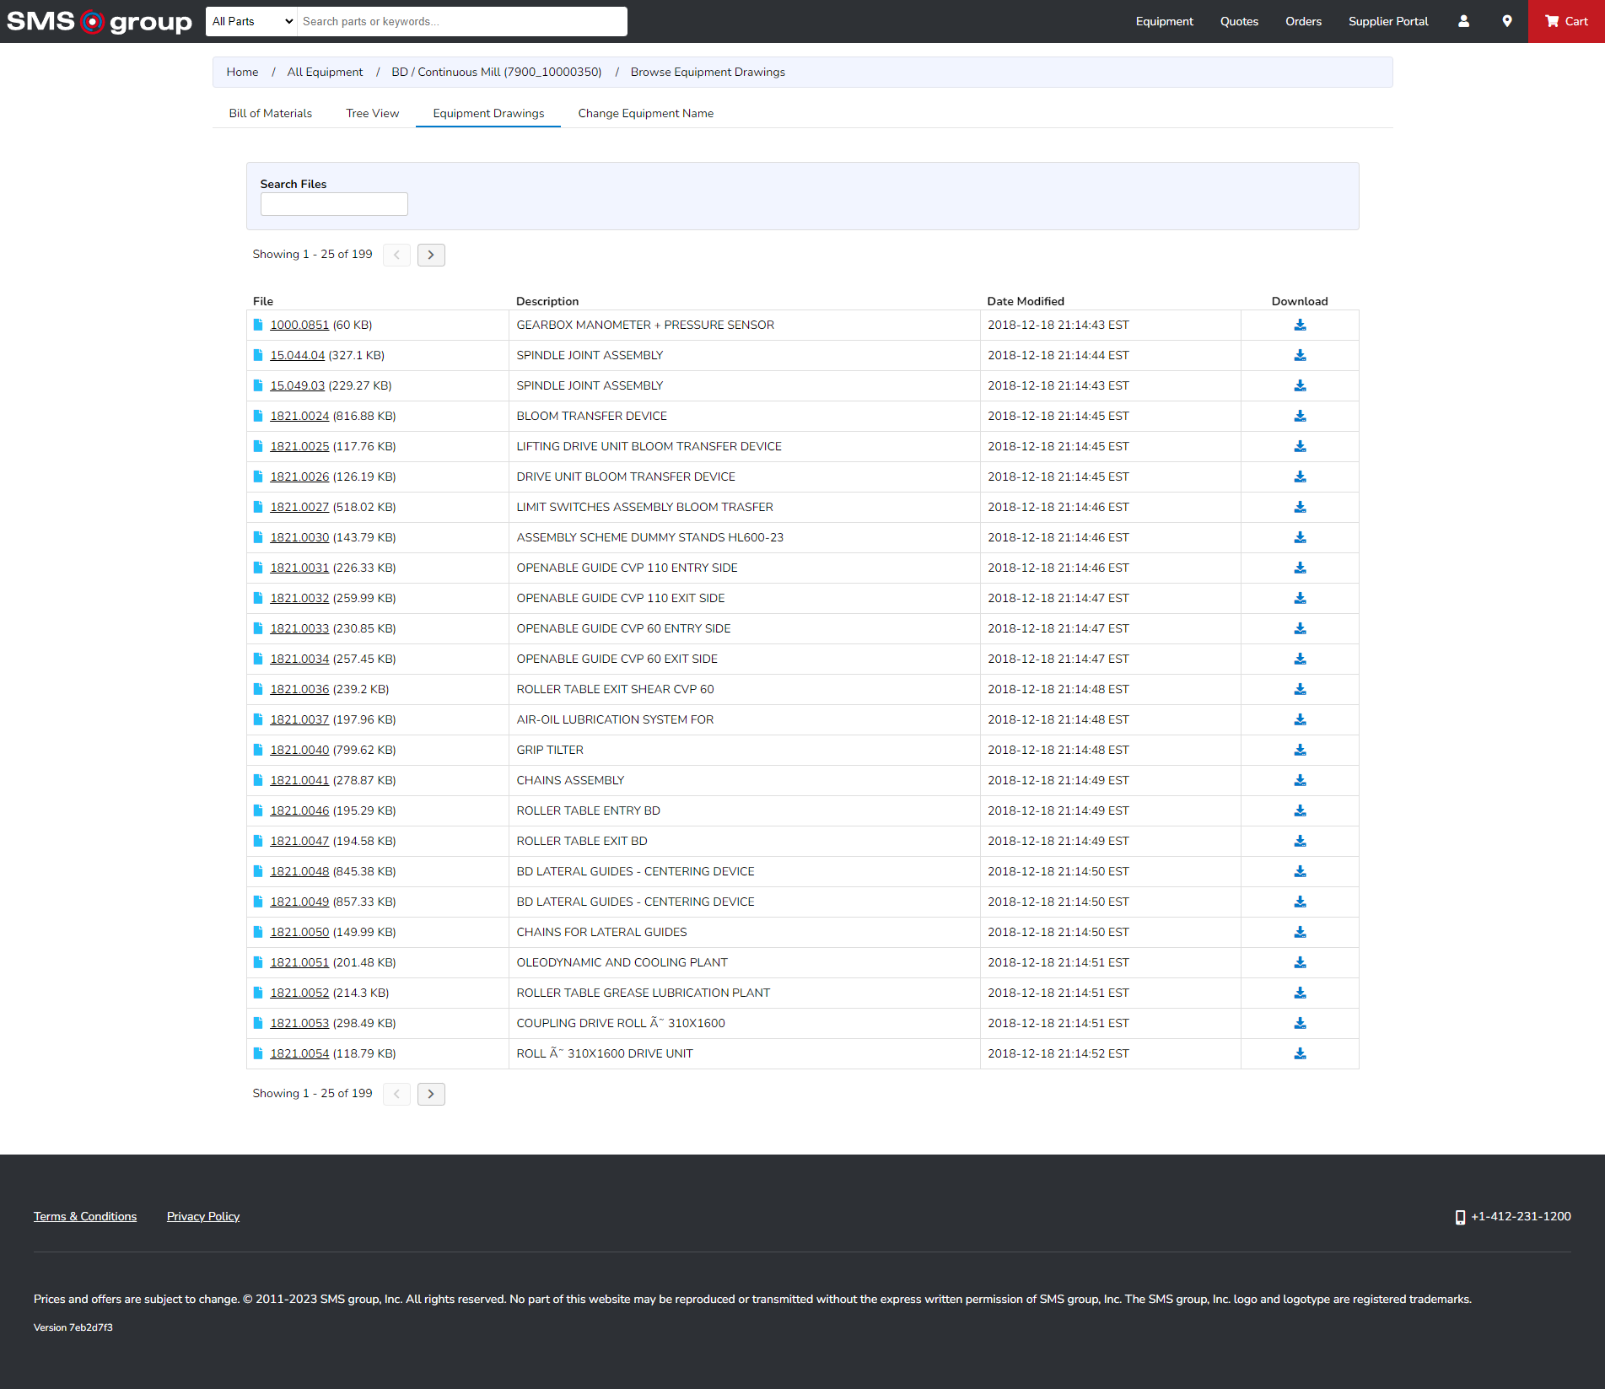This screenshot has height=1389, width=1605.
Task: Open the Supplier Portal menu item
Action: pos(1387,22)
